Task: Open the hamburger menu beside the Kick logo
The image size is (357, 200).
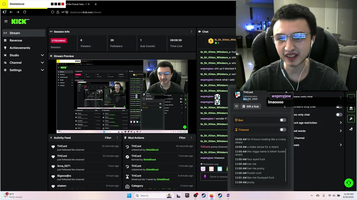Action: click(x=6, y=21)
